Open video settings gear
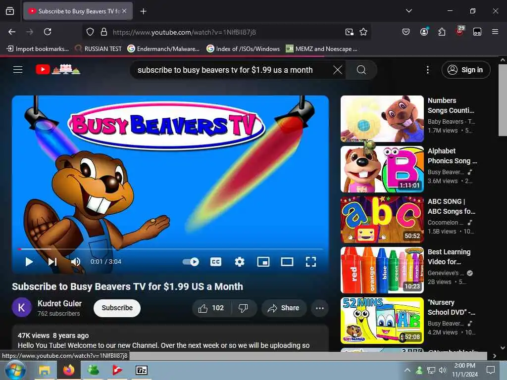Viewport: 507px width, 380px height. coord(240,262)
